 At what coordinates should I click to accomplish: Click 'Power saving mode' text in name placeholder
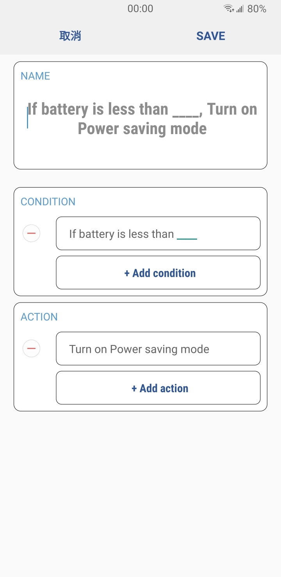pos(142,129)
